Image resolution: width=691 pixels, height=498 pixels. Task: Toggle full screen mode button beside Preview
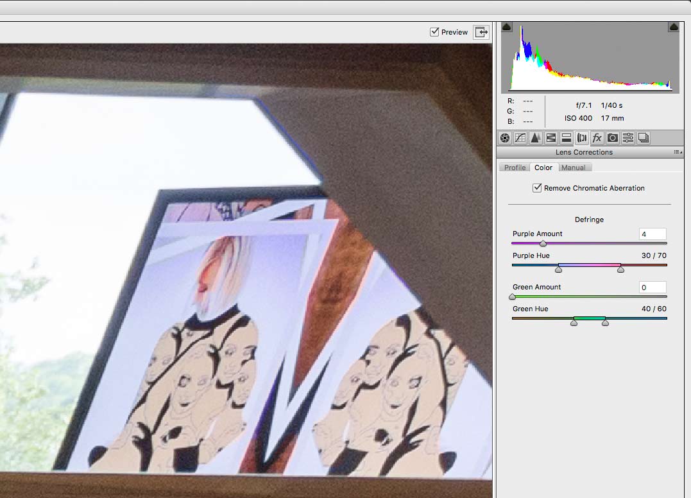481,32
